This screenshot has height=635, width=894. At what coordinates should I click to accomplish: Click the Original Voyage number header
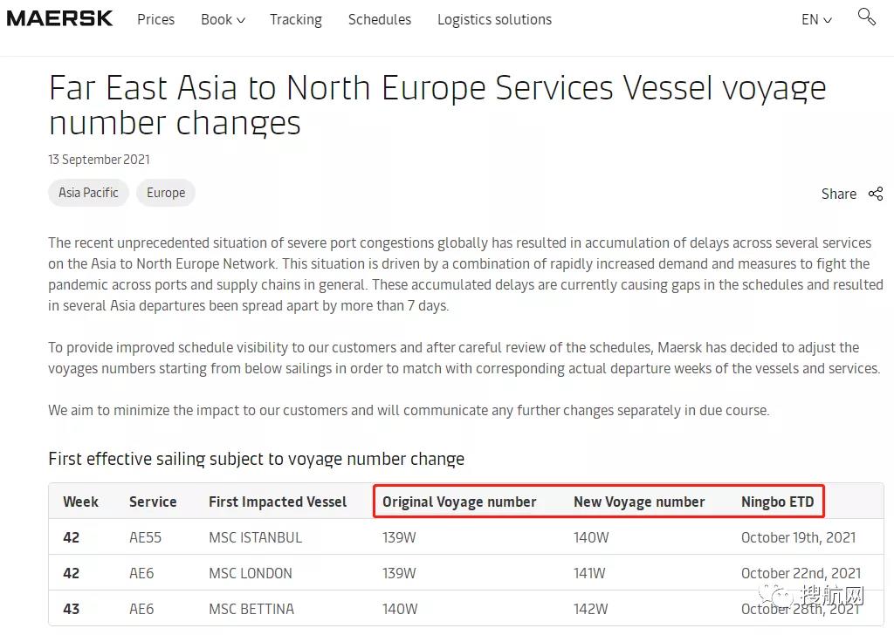pyautogui.click(x=459, y=502)
